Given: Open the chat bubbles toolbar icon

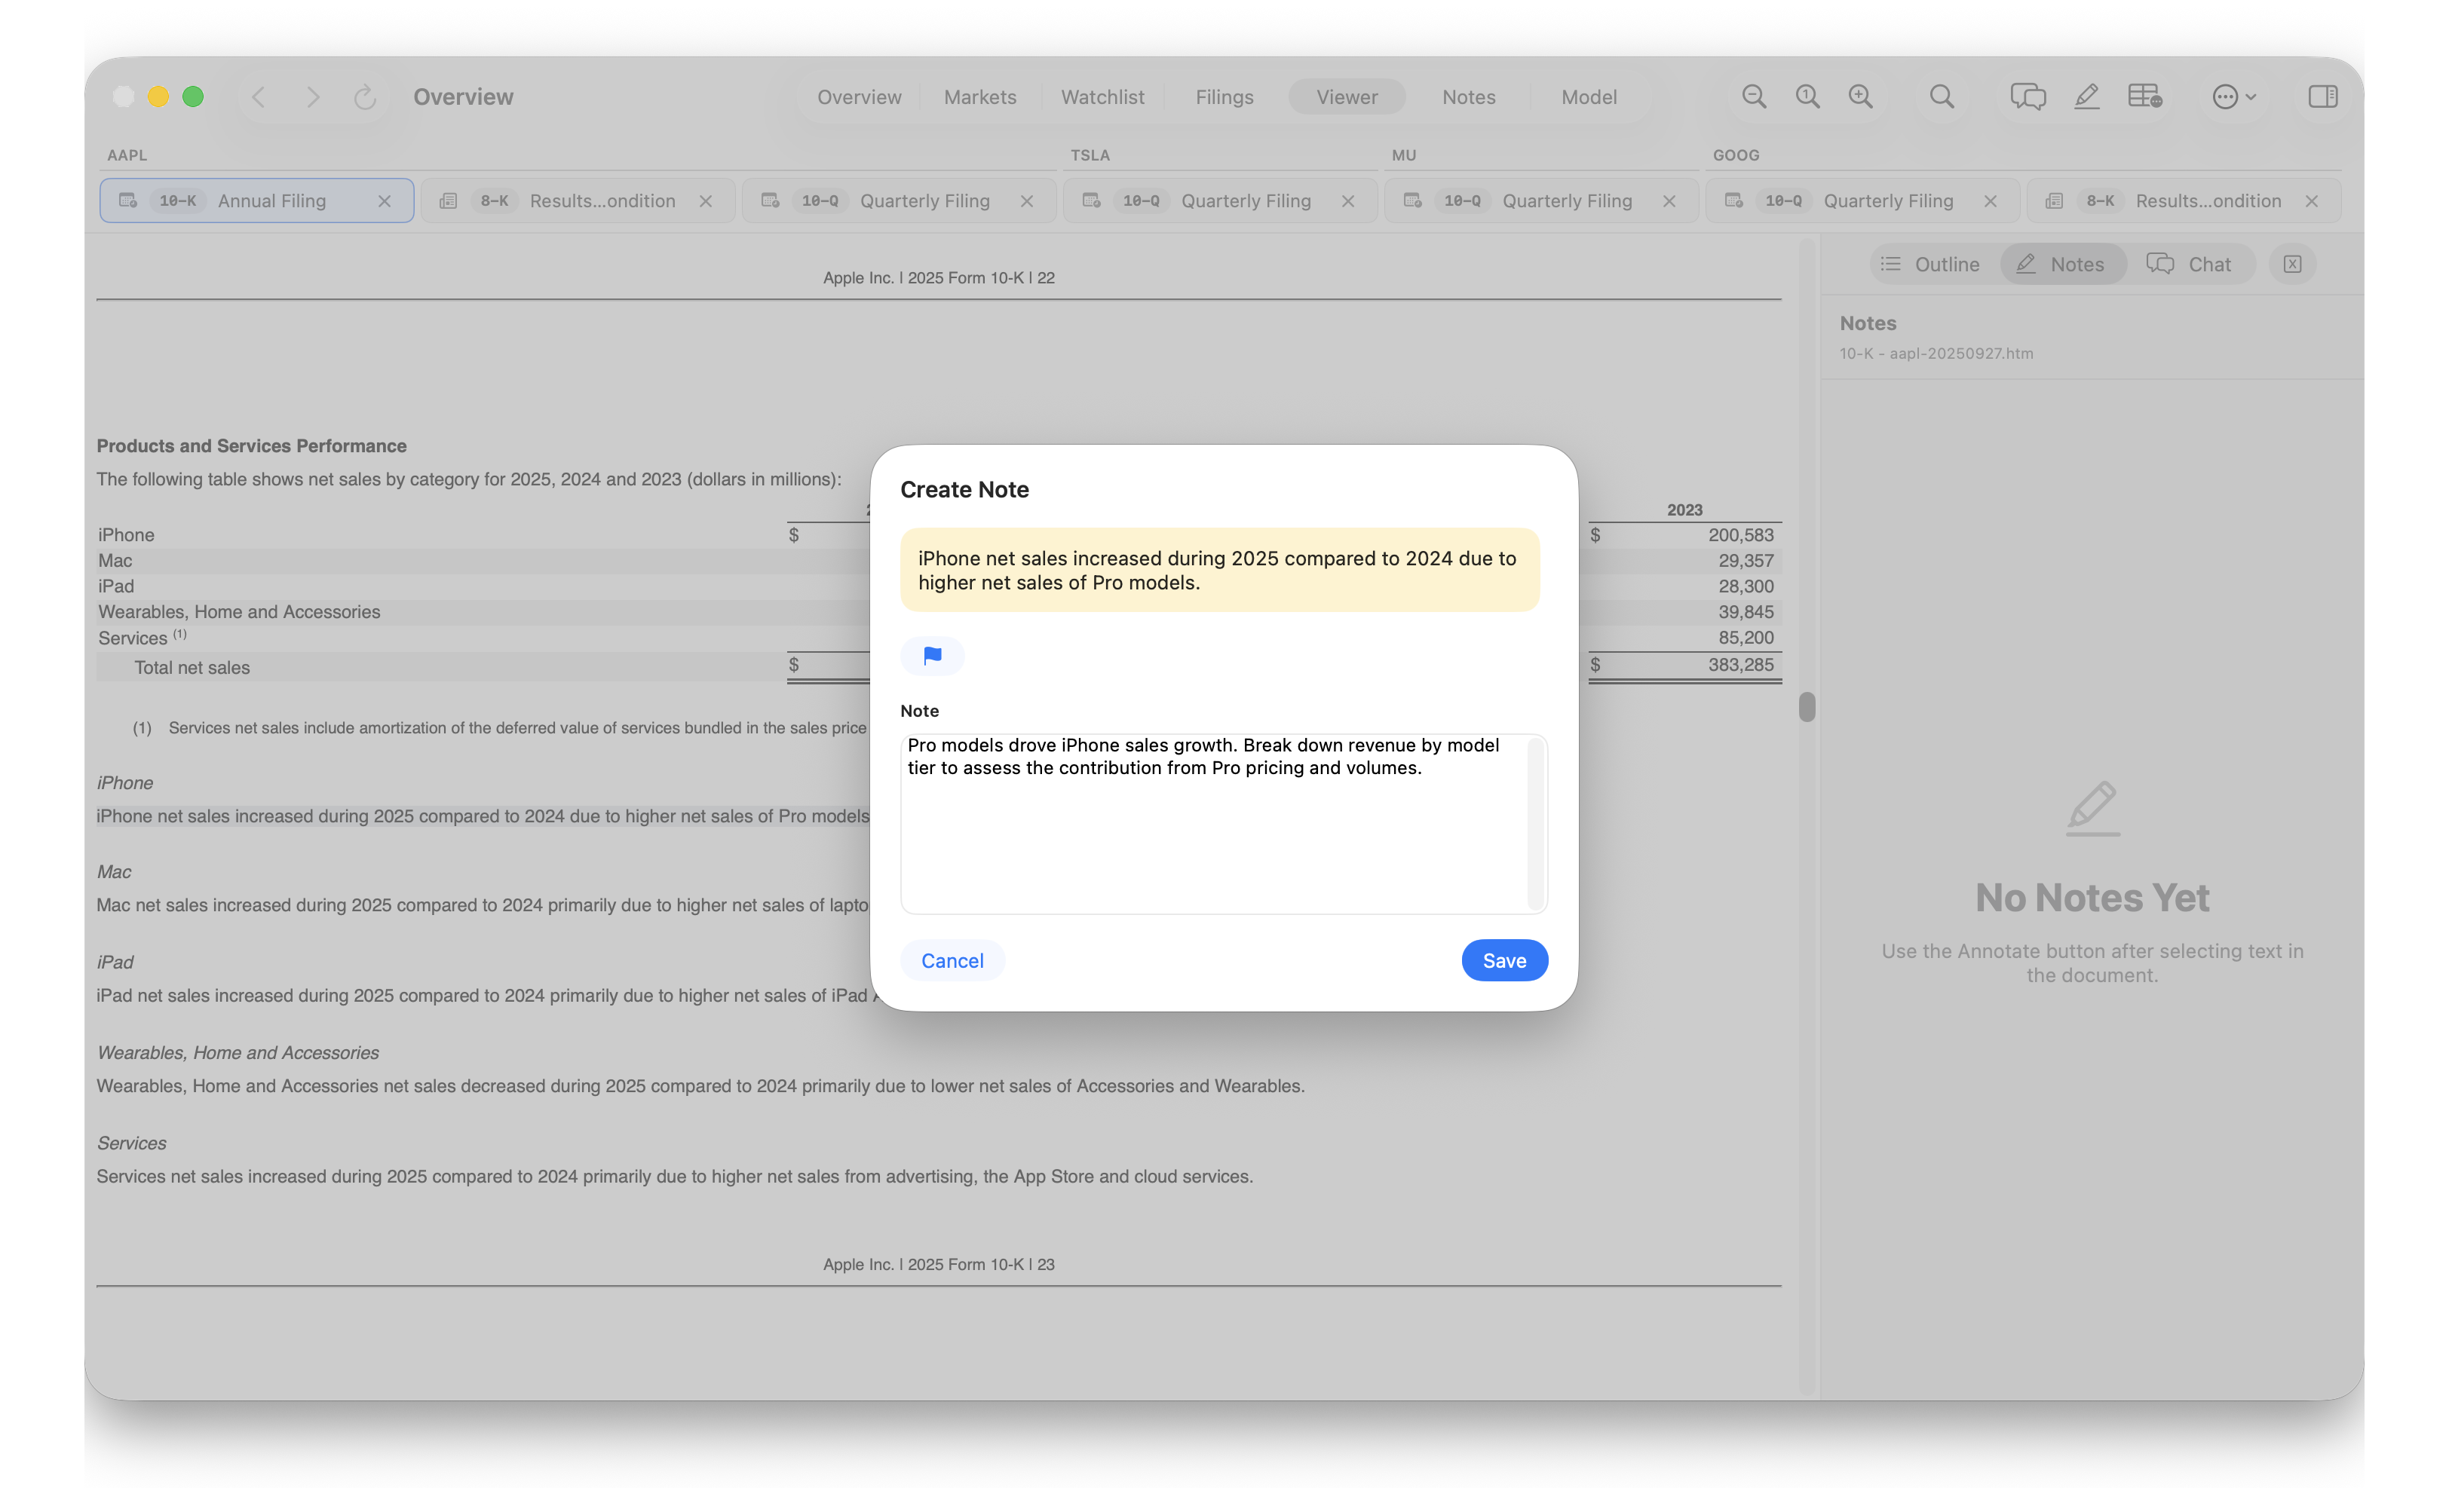Looking at the screenshot, I should pyautogui.click(x=2028, y=96).
